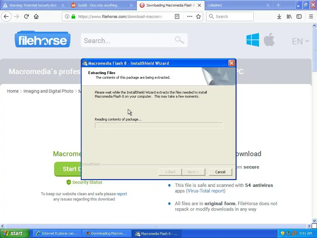Click the scroll left arrow

tap(2, 226)
